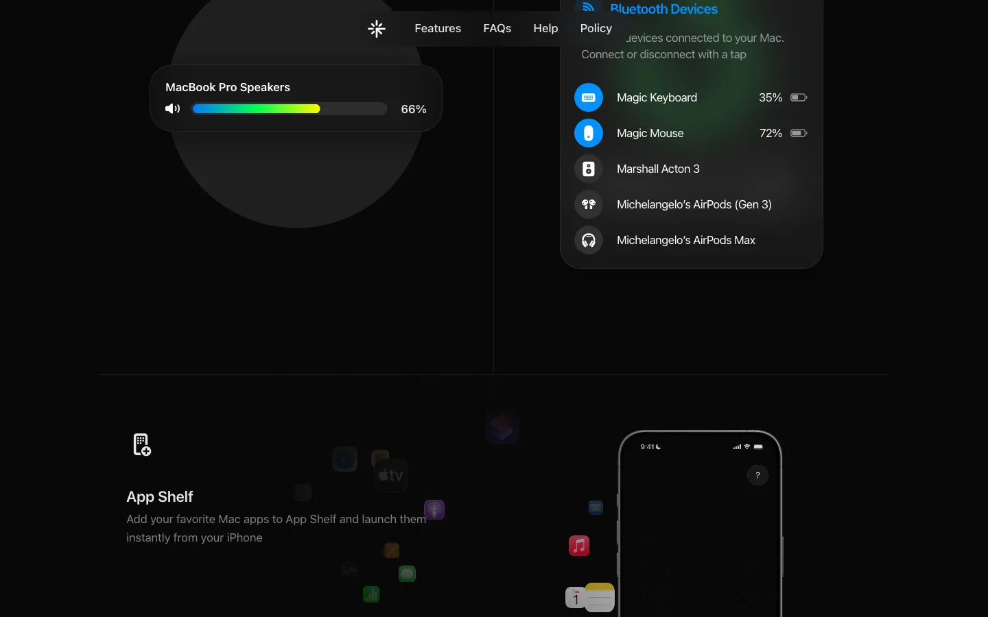Click the Magic Keyboard battery icon

pyautogui.click(x=799, y=97)
